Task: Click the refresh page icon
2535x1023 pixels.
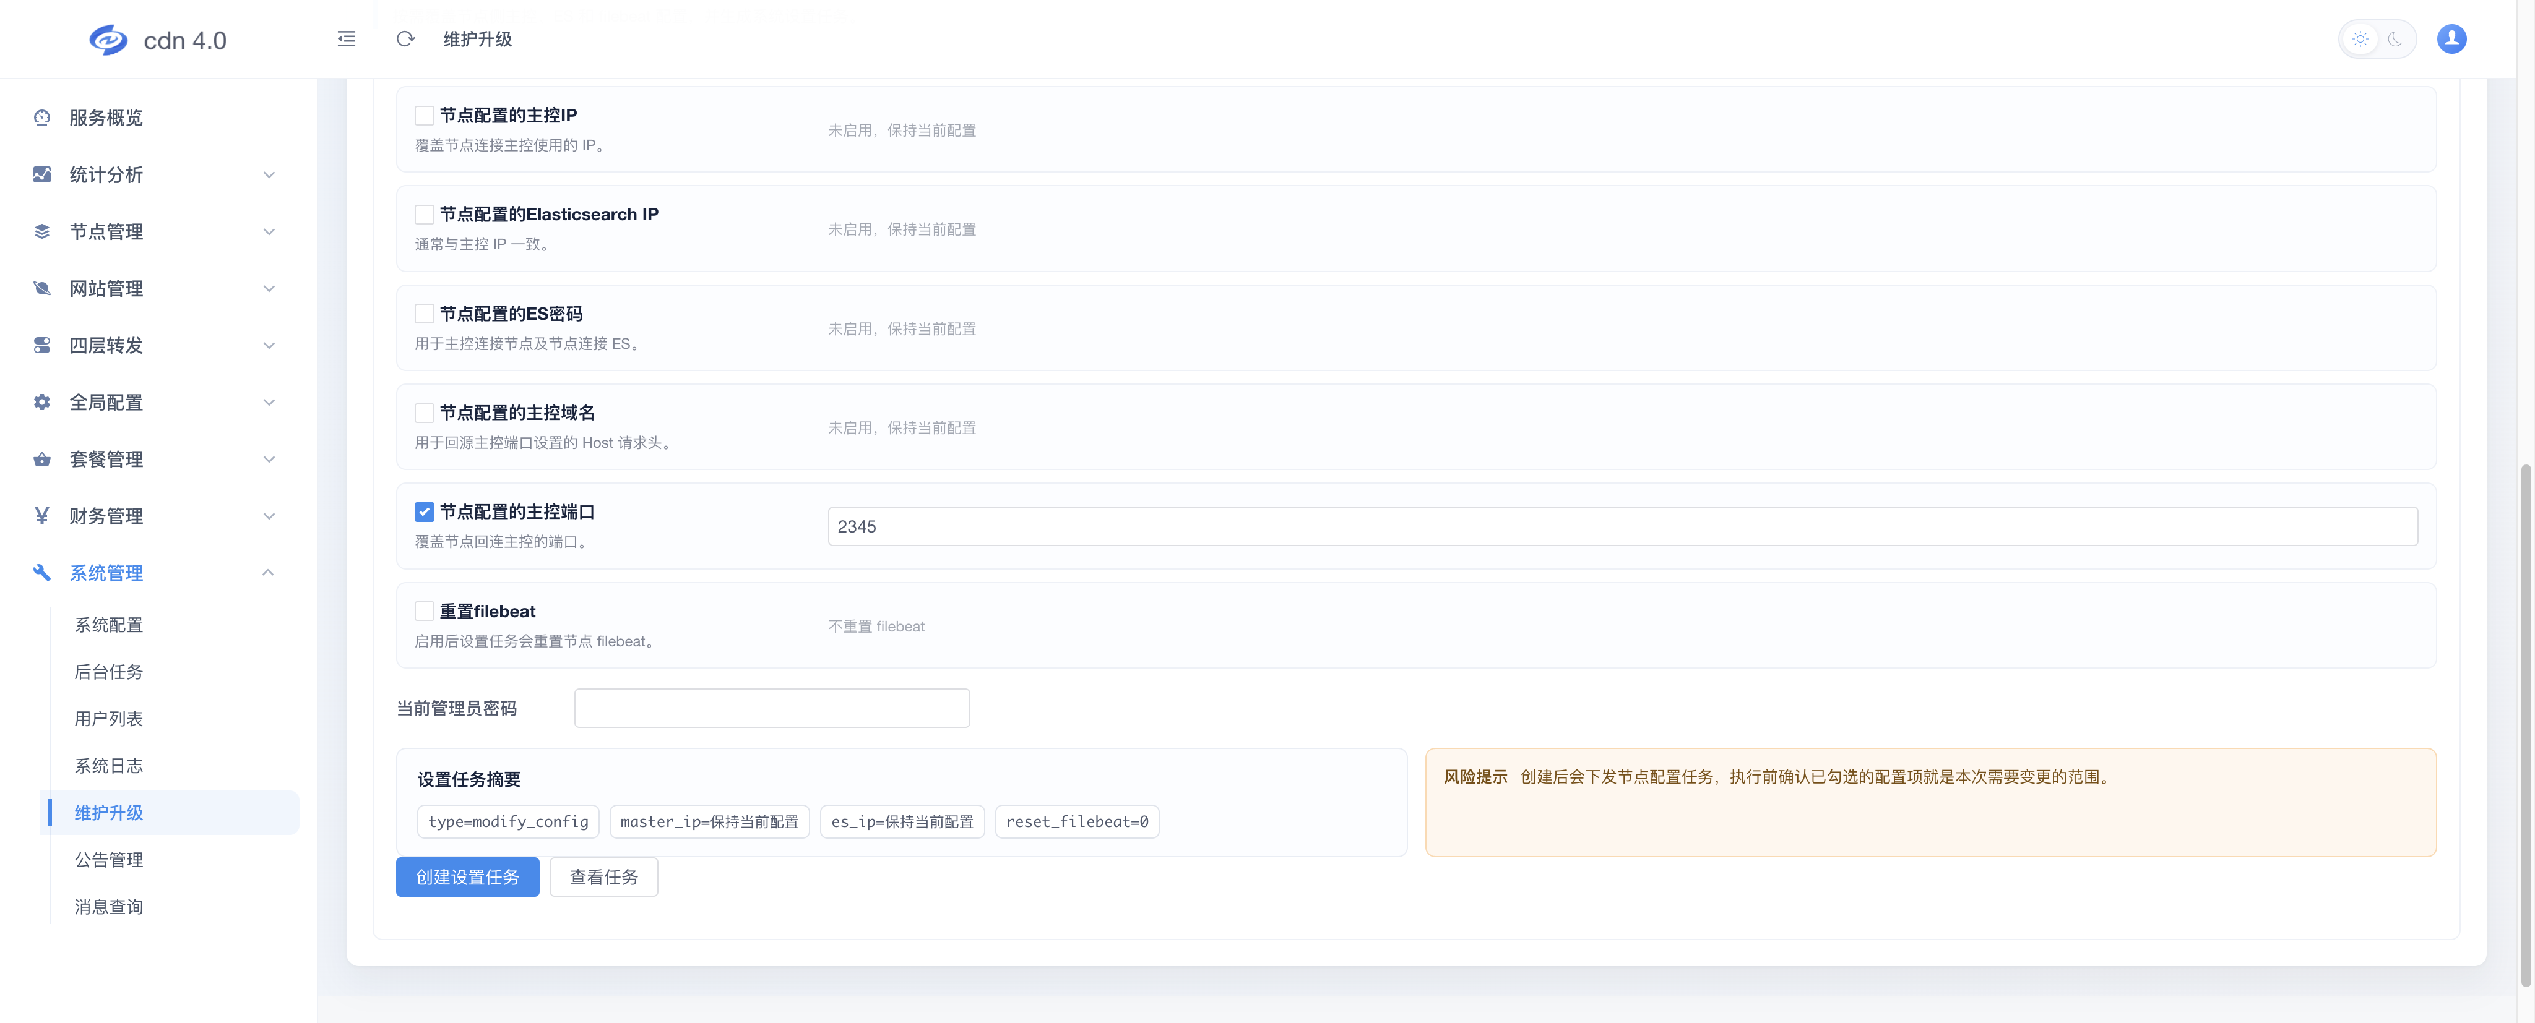Action: pos(405,40)
